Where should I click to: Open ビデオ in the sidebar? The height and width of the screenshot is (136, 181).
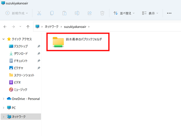pyautogui.click(x=15, y=82)
